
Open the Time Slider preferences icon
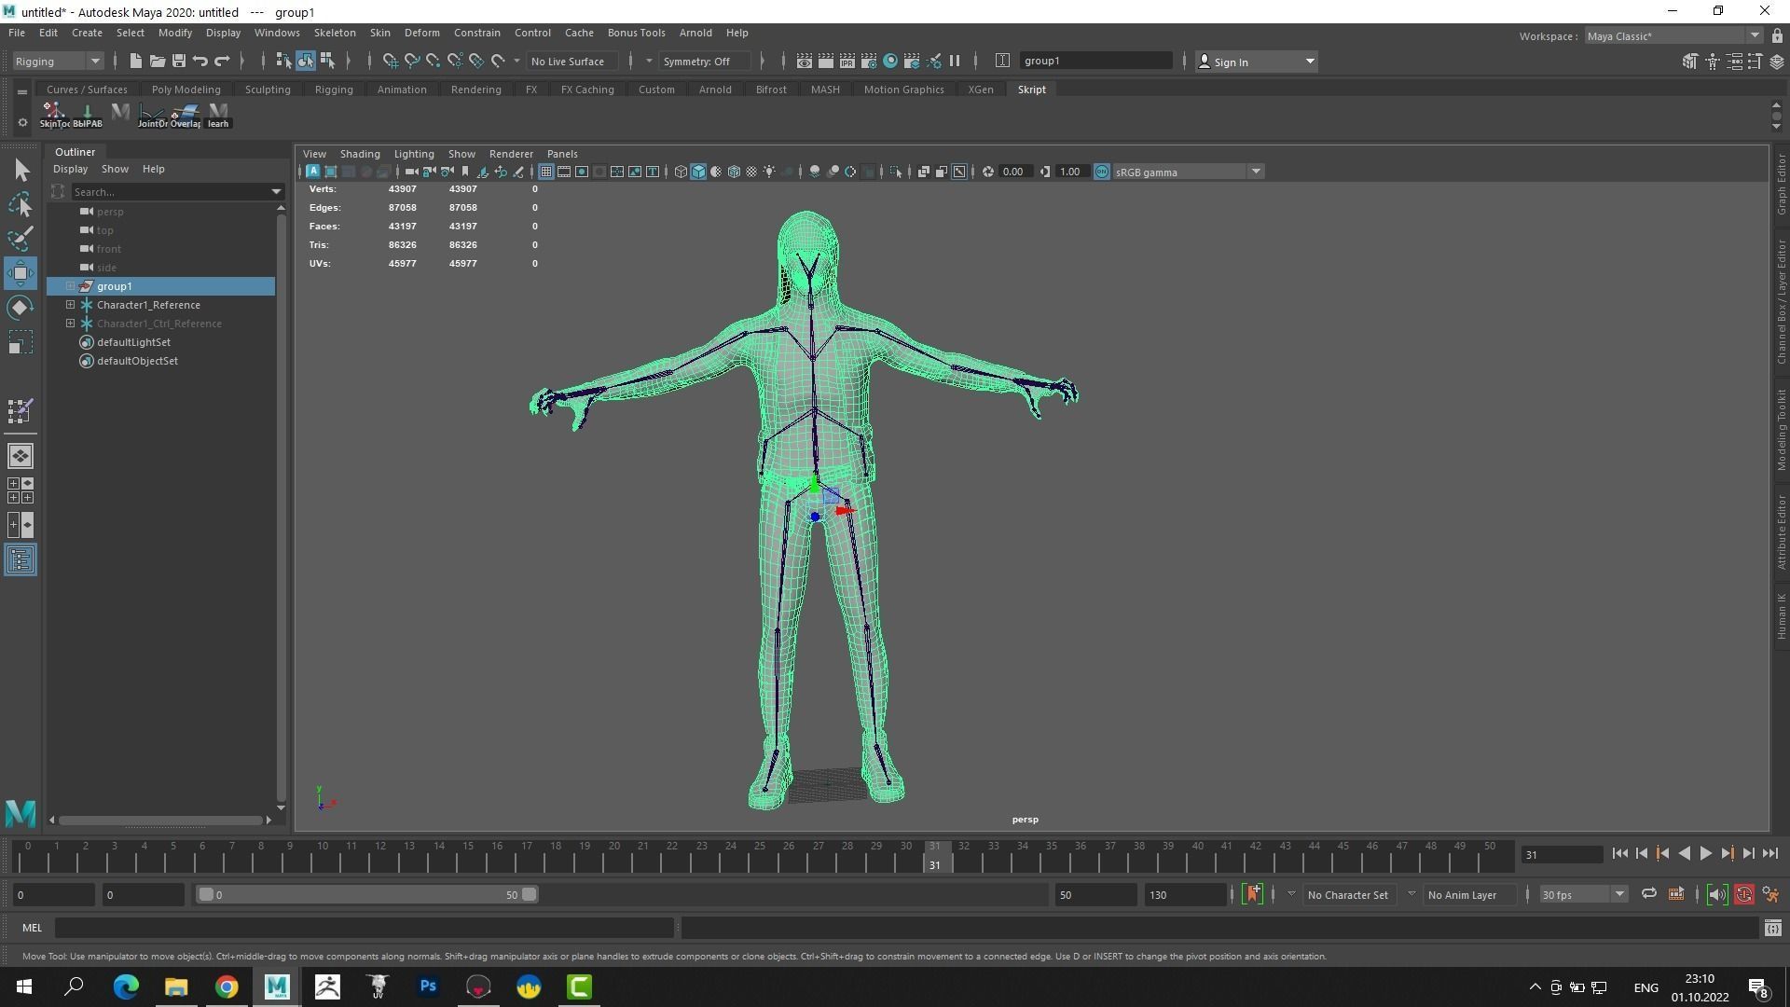point(1769,895)
